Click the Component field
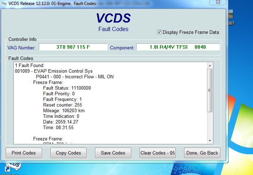253x175 pixels. (178, 47)
